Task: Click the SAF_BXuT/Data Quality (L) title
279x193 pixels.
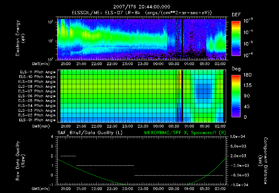Action: tap(90, 133)
